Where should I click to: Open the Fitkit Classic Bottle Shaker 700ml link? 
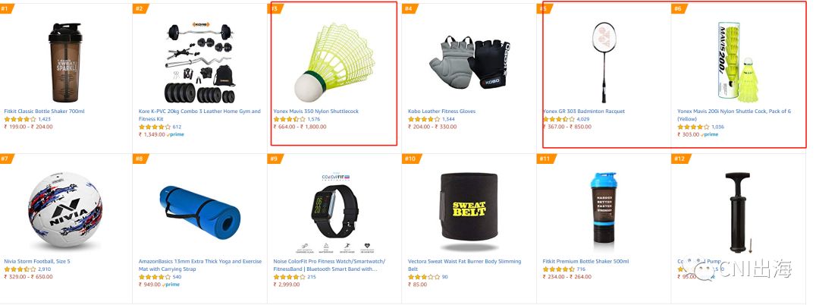click(45, 112)
